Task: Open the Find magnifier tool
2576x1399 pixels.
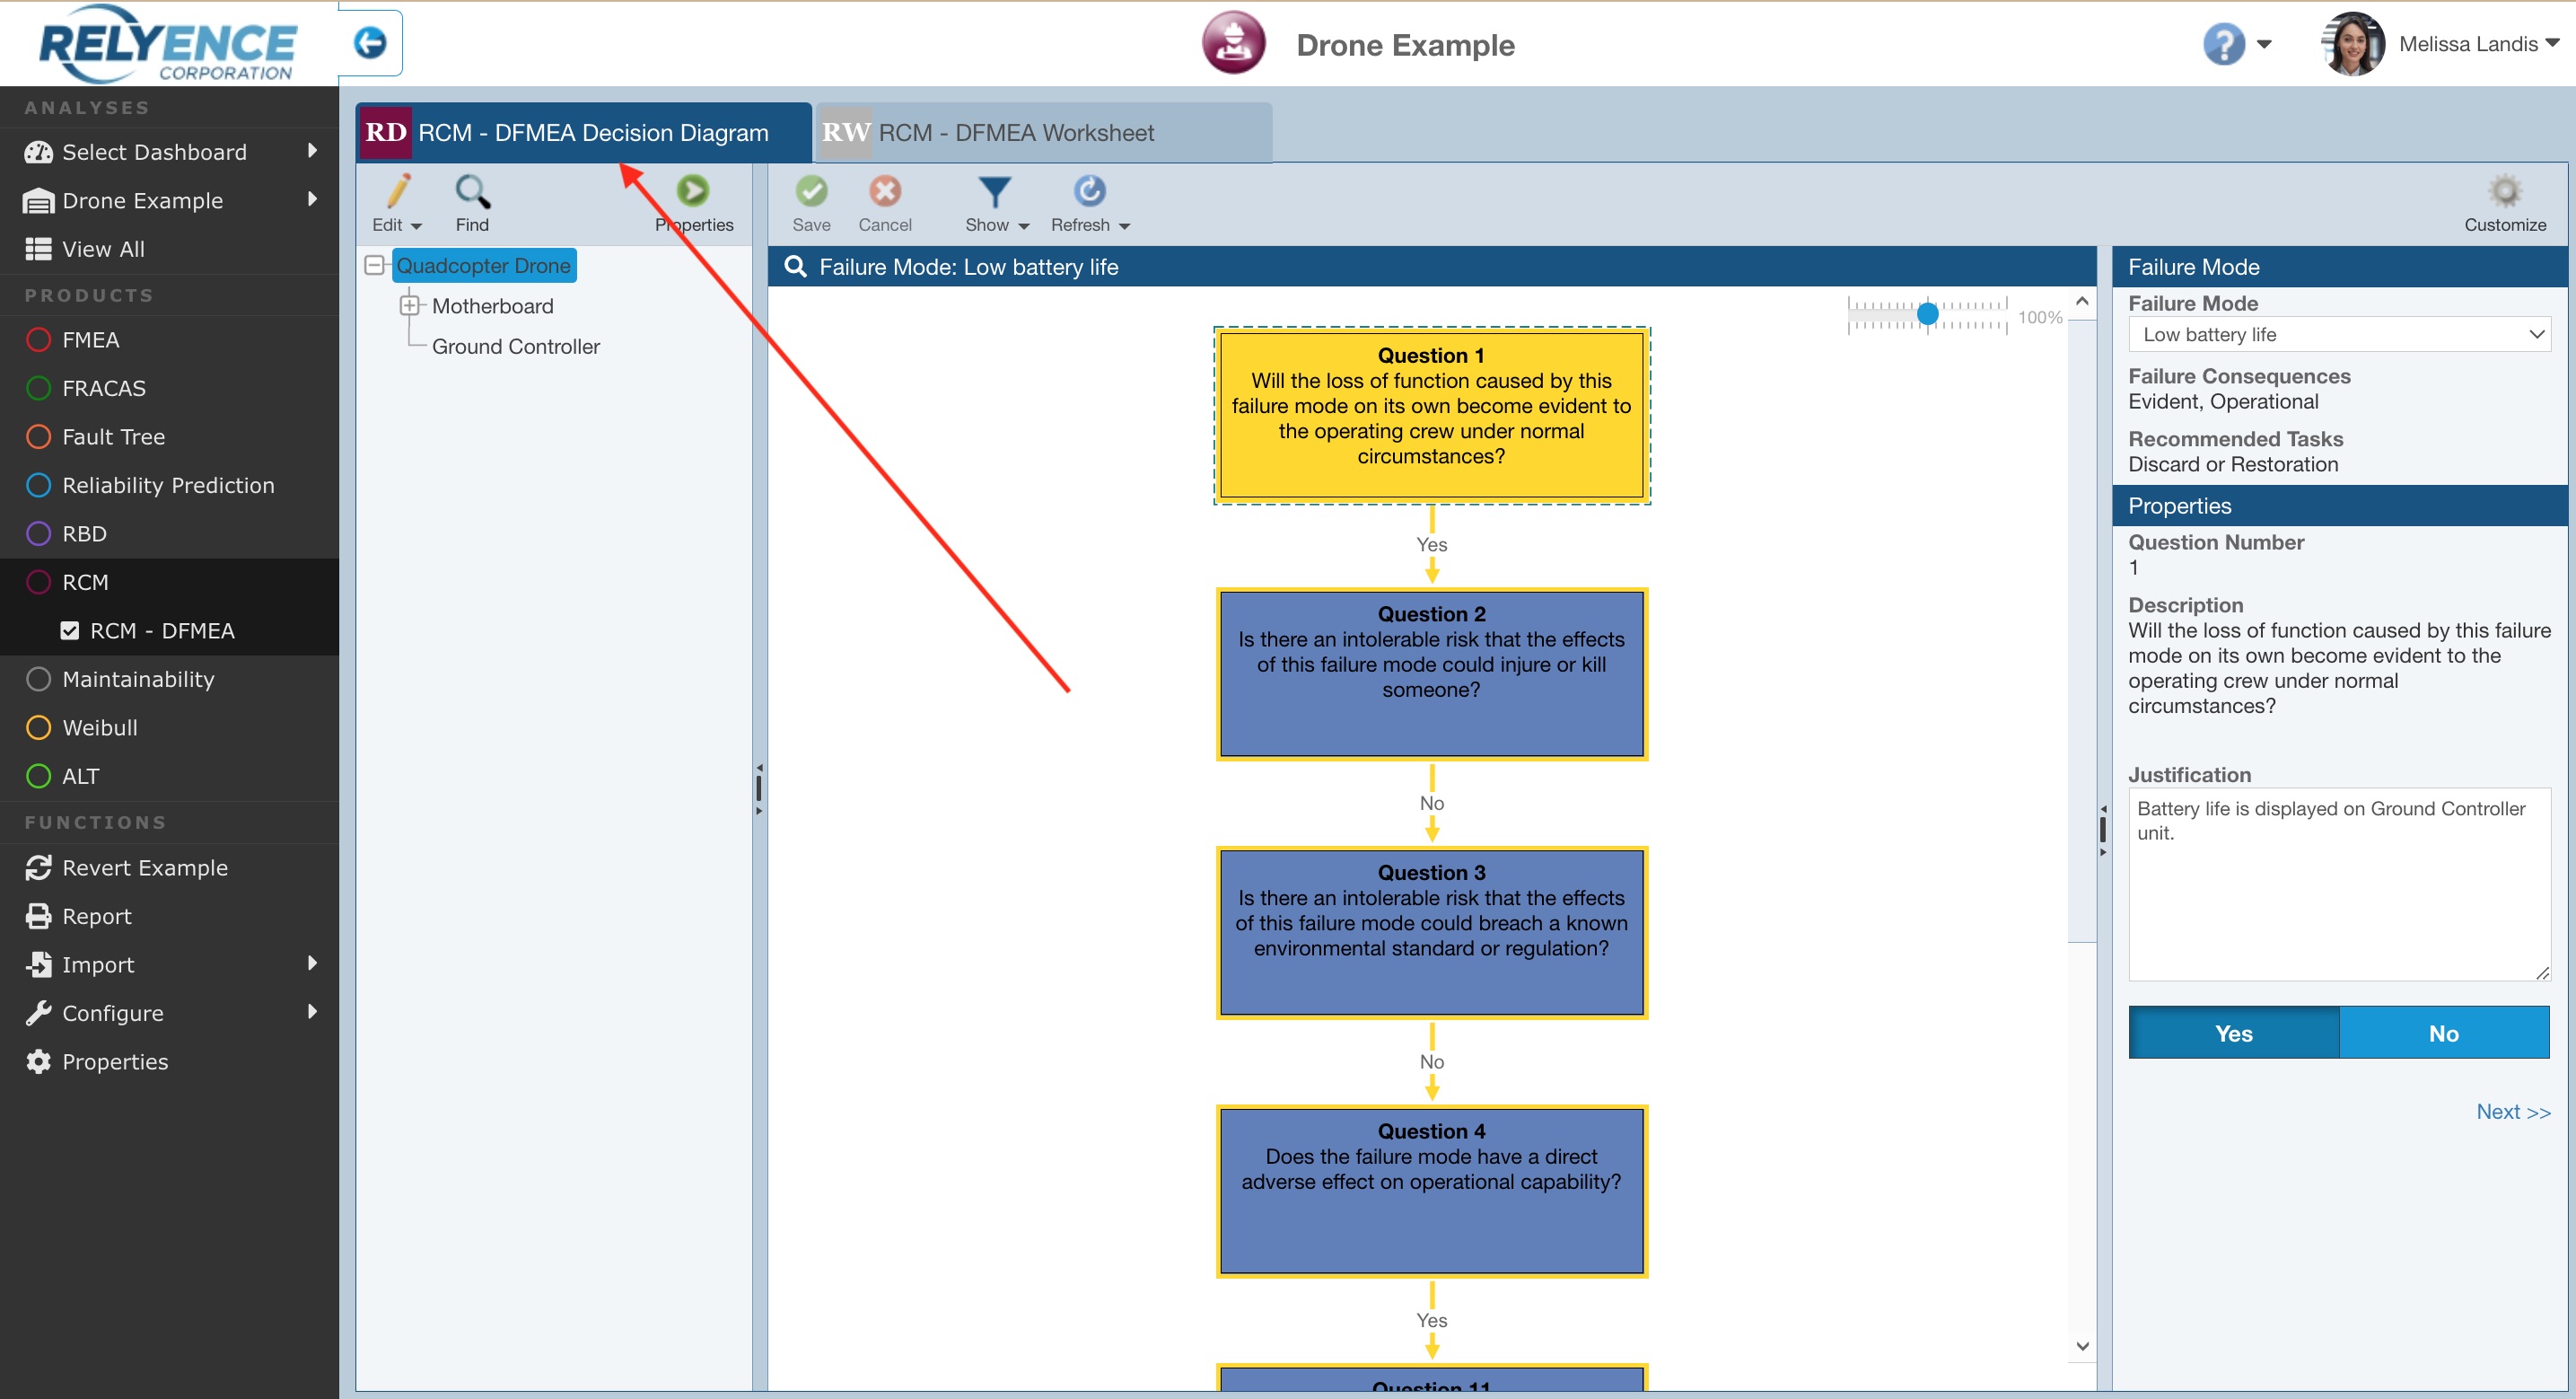Action: point(471,191)
